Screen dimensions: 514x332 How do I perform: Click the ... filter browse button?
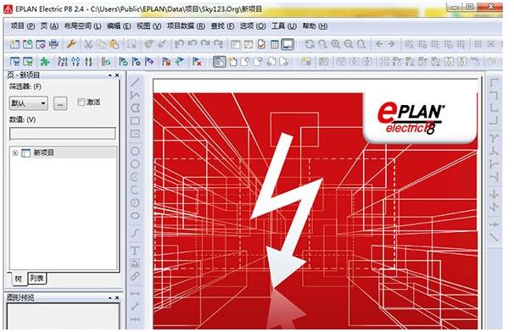pyautogui.click(x=60, y=103)
